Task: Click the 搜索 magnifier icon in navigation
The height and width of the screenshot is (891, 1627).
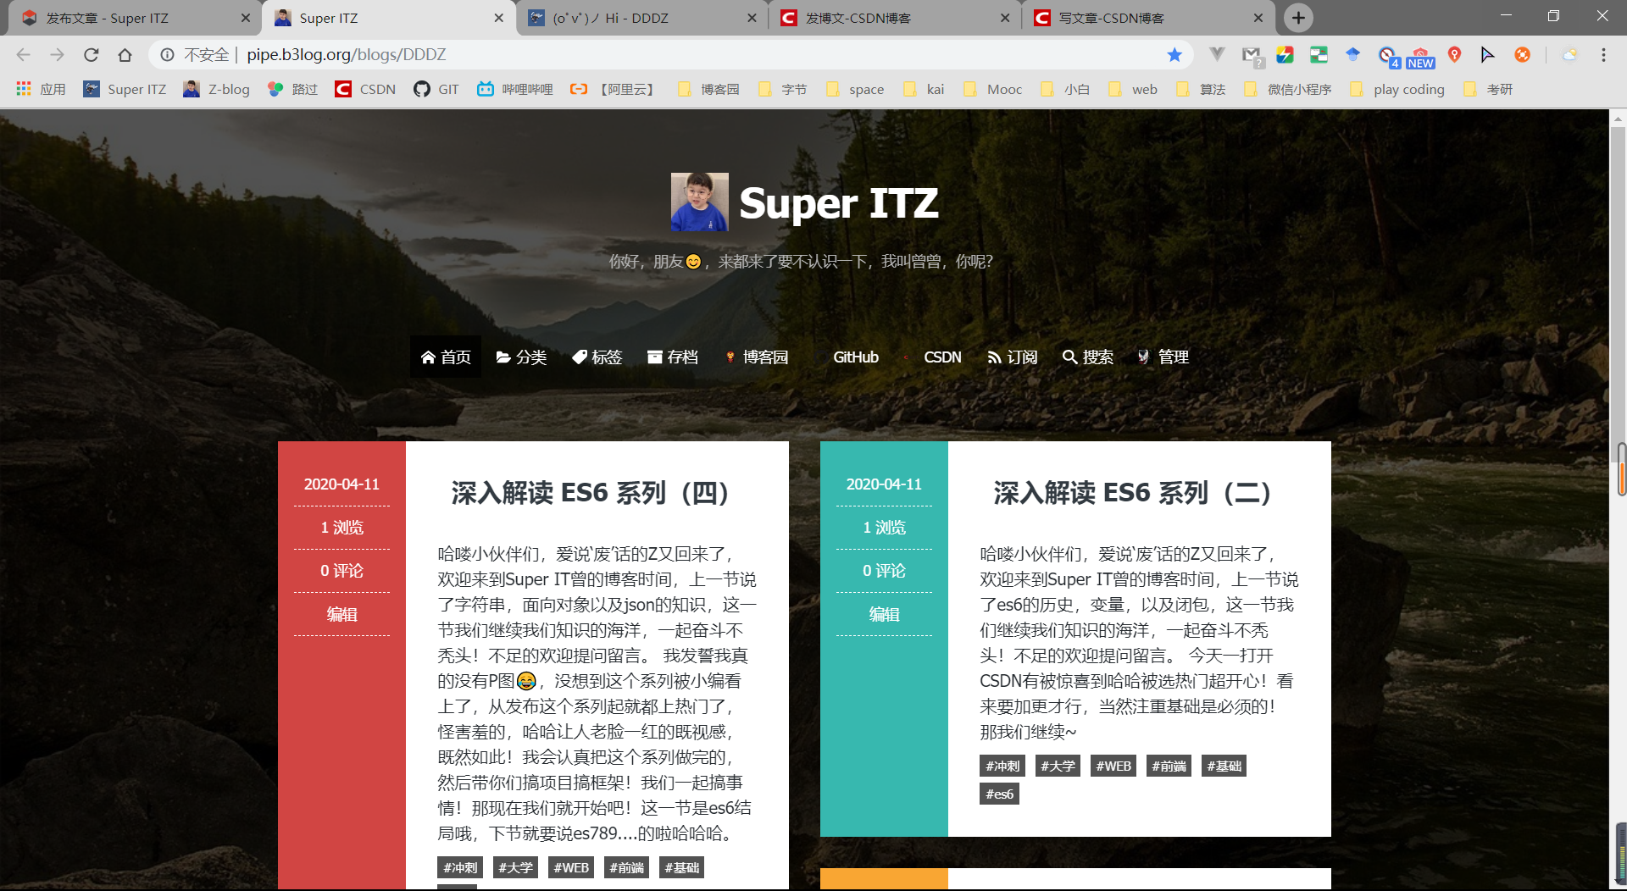Action: (1069, 357)
